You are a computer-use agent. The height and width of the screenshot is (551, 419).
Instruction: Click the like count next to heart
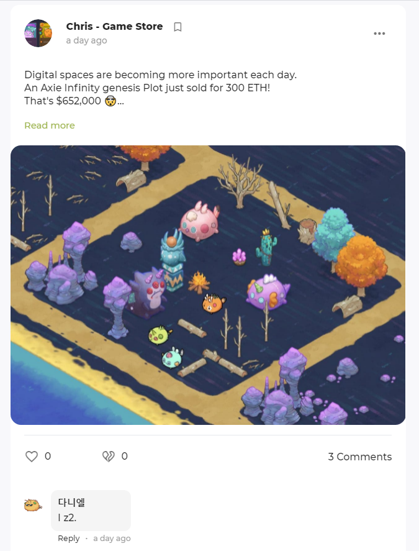48,456
